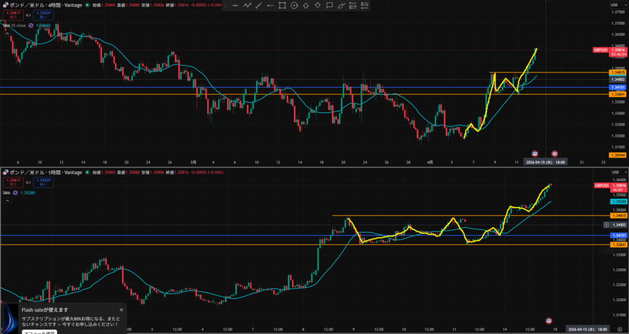Click the SMA 20 close indicator on 4-hour chart

[17, 25]
